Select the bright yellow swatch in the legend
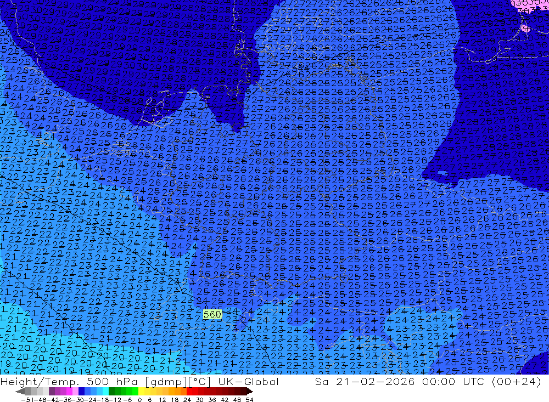 (142, 391)
